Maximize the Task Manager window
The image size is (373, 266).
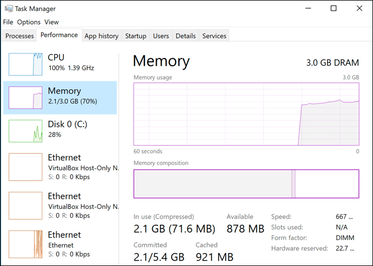point(333,8)
